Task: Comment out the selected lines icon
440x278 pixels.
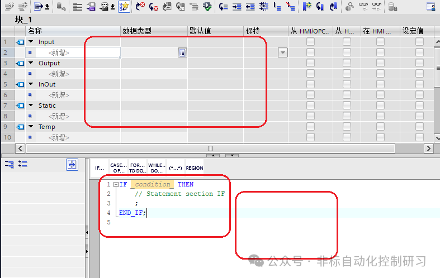Action: (x=277, y=7)
